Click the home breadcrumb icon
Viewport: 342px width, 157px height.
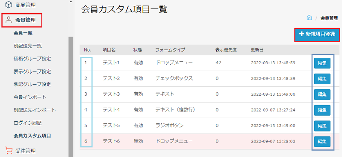tap(309, 18)
